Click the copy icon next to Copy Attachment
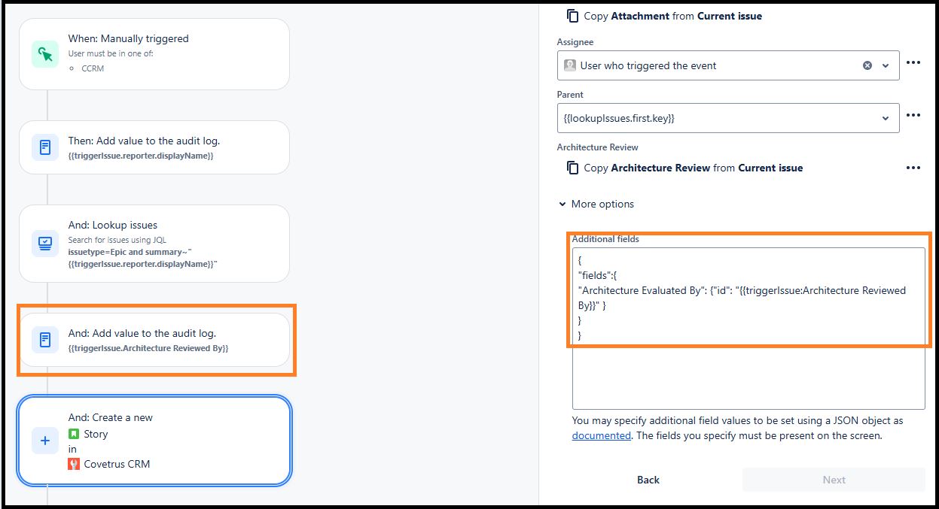The height and width of the screenshot is (509, 939). pyautogui.click(x=573, y=16)
